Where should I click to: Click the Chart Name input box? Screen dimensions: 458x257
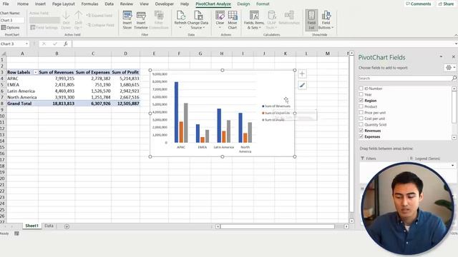[12, 20]
